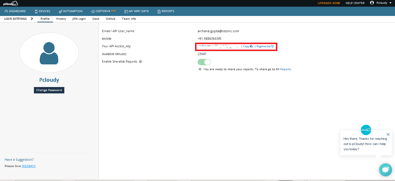The image size is (395, 181).
Task: Click the Devices phone icon
Action: tap(36, 12)
